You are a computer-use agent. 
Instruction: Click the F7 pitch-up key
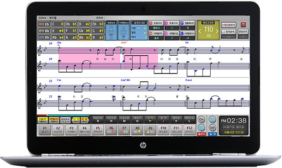tap(124, 130)
